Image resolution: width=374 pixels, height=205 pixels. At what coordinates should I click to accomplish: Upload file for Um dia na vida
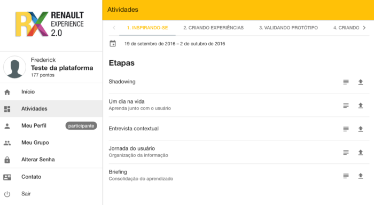click(361, 105)
